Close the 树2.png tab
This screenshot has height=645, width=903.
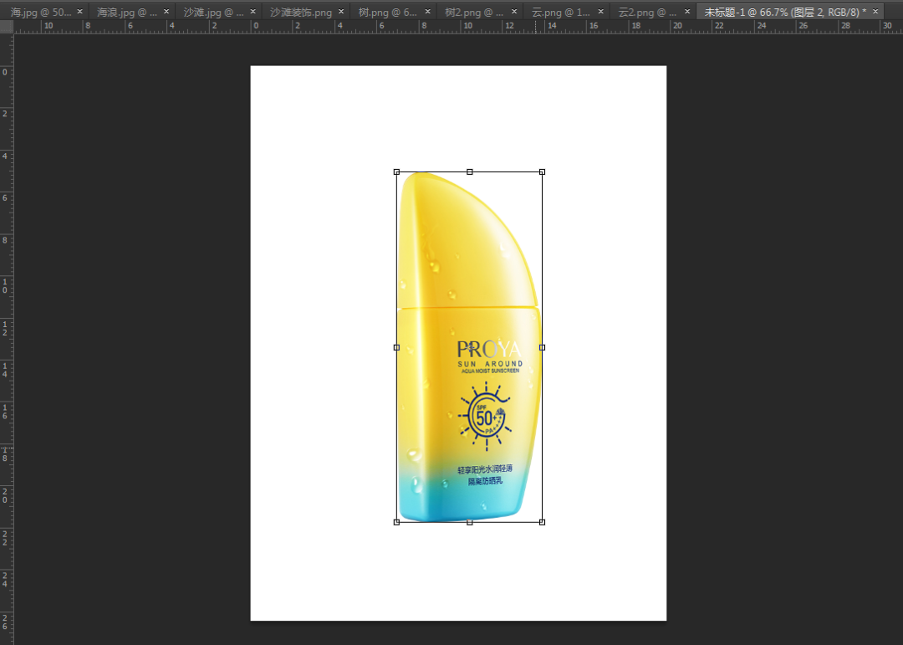(514, 12)
